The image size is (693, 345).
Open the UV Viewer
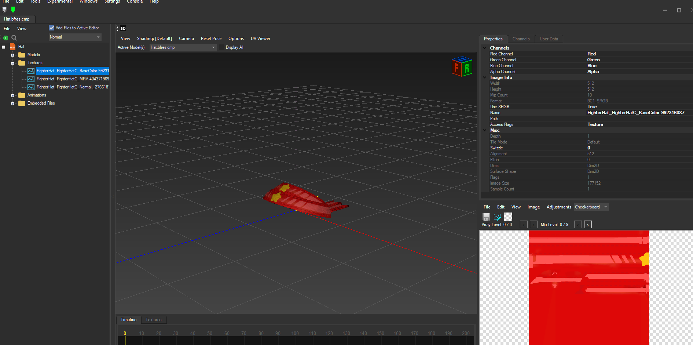260,38
